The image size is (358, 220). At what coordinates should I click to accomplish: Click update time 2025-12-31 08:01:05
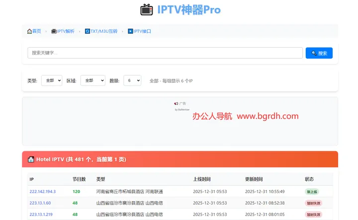click(x=265, y=215)
